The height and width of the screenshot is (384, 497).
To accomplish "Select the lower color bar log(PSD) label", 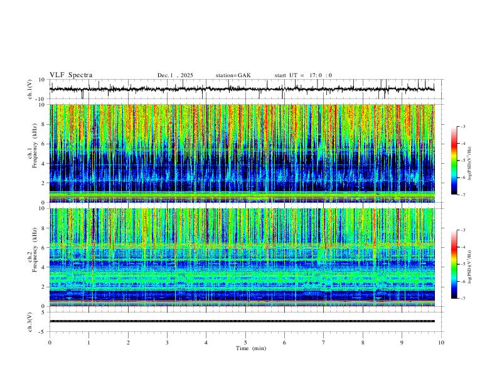I will pos(469,267).
